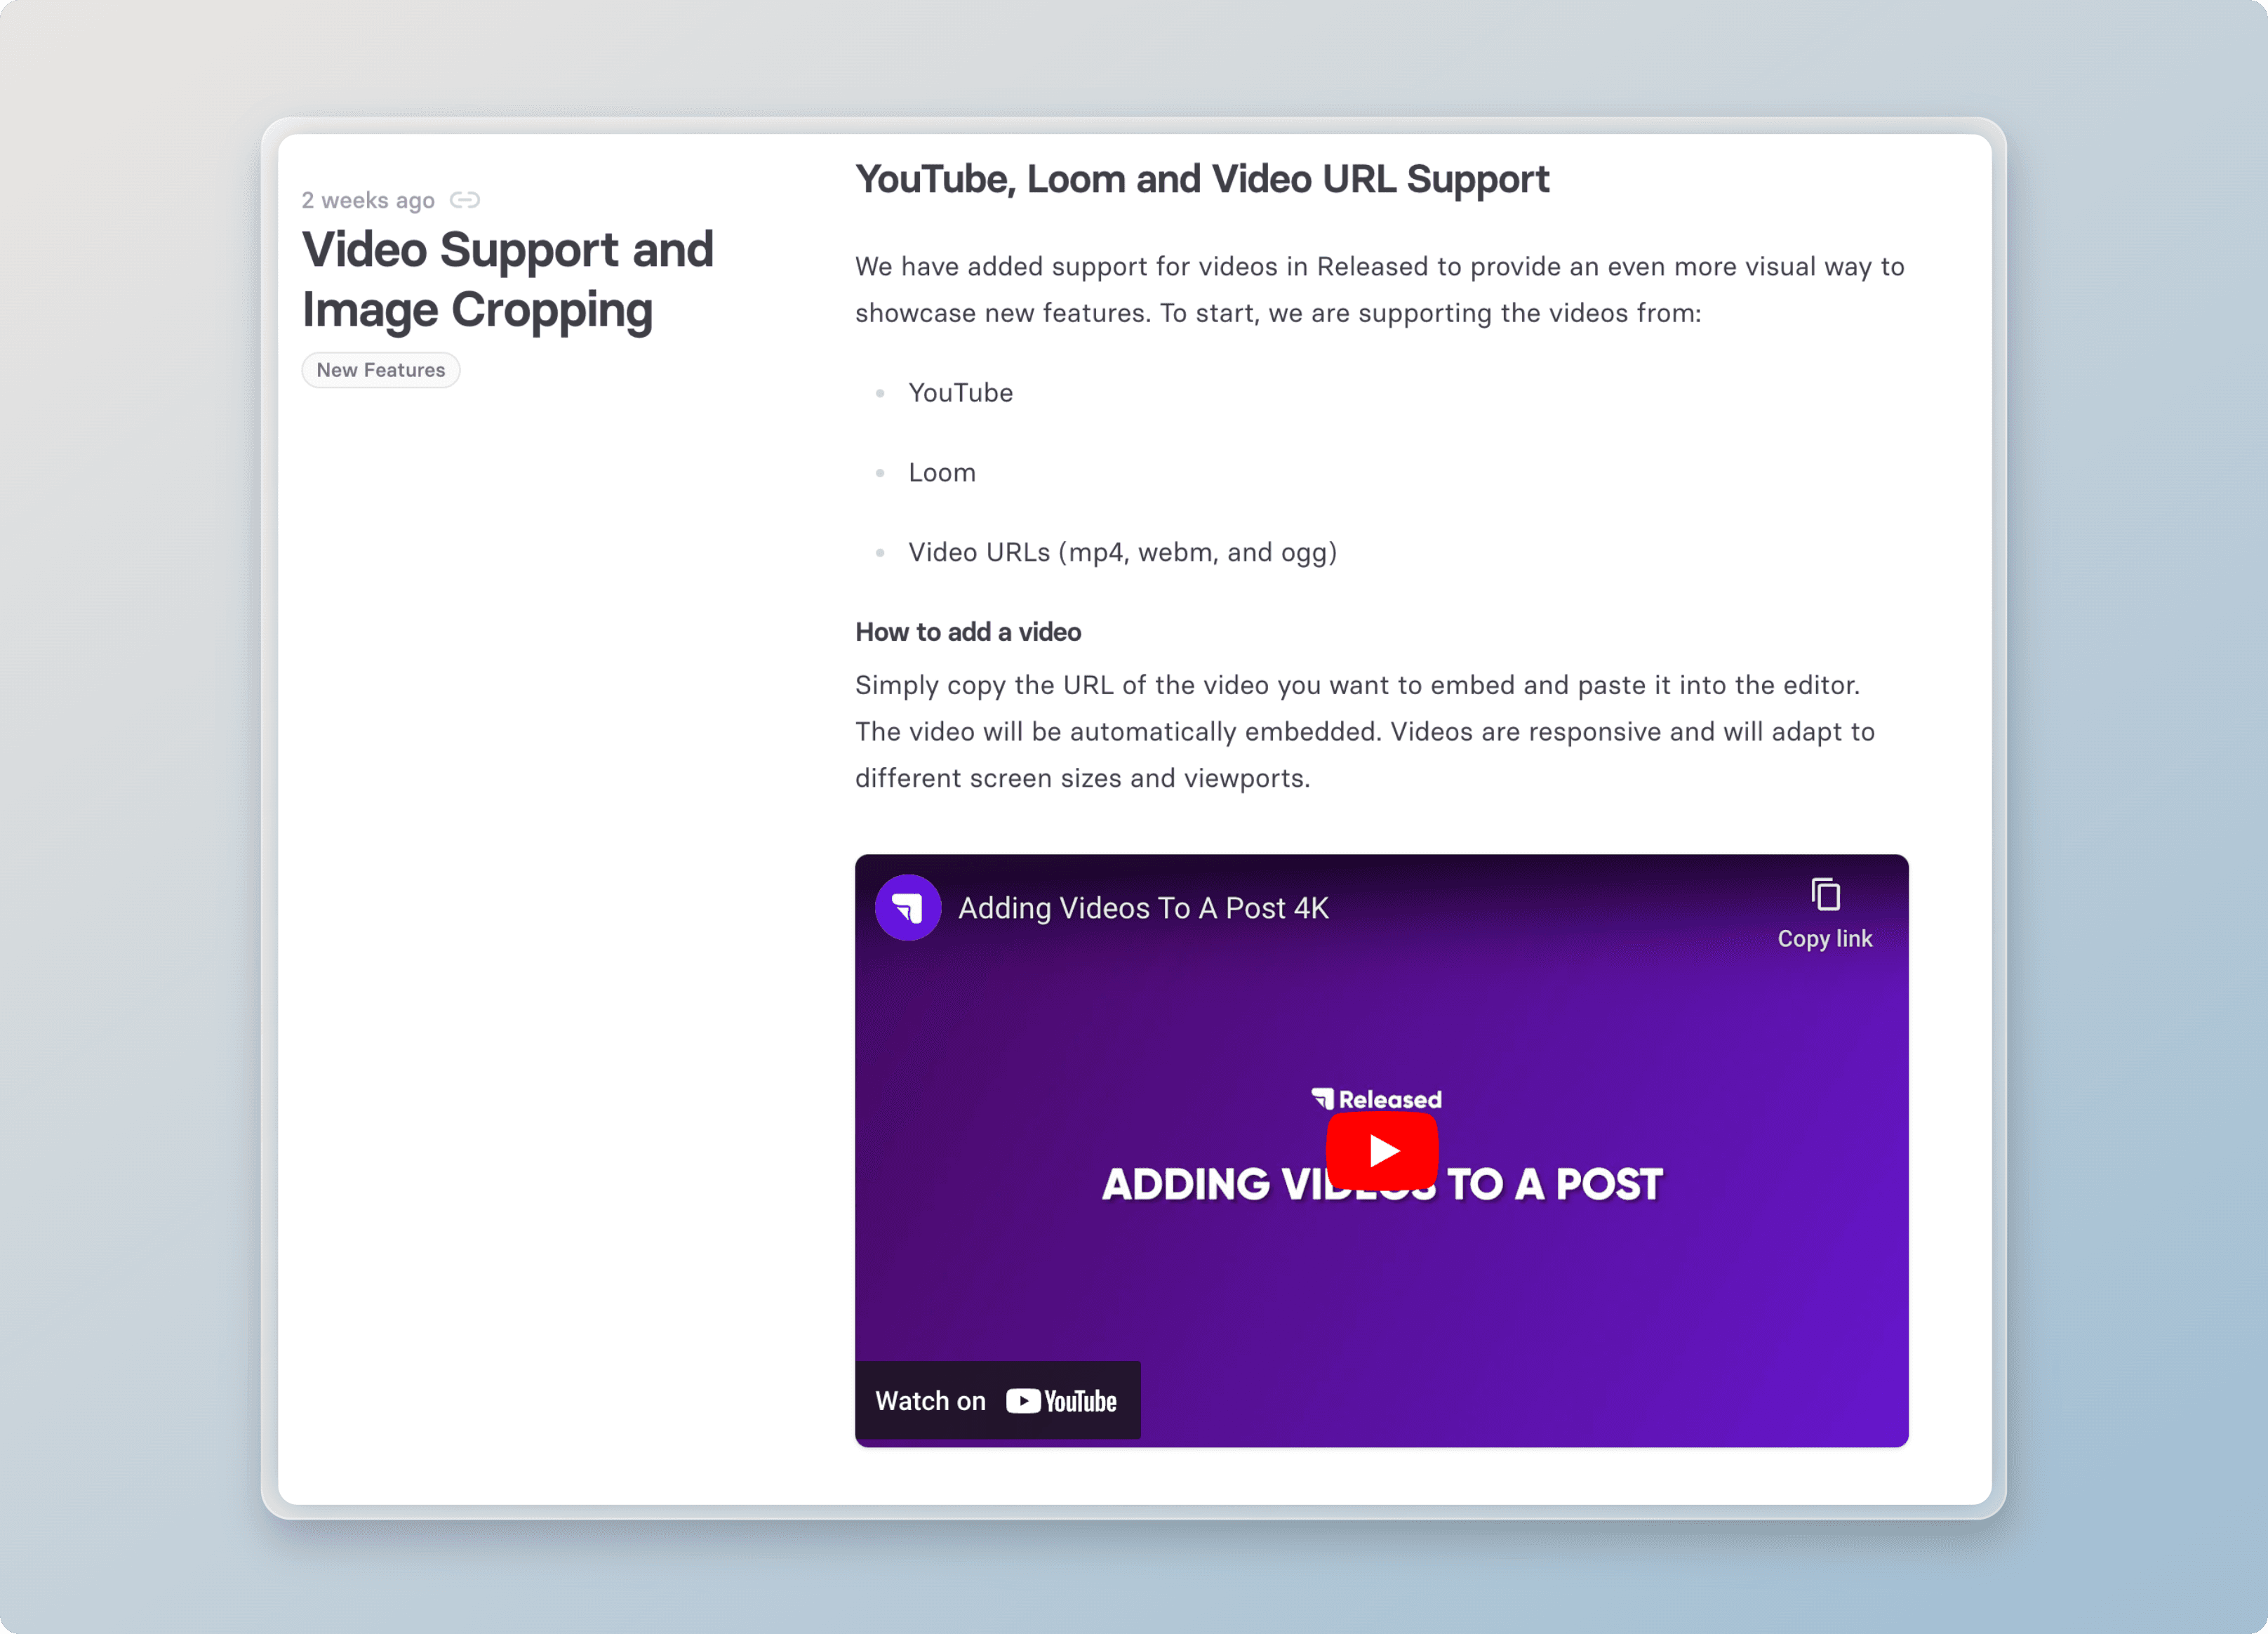Click the intro paragraph about video support
The width and height of the screenshot is (2268, 1634).
[x=1379, y=290]
